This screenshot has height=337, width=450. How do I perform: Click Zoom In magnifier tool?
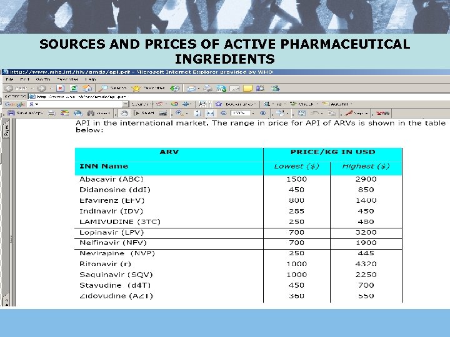point(179,113)
